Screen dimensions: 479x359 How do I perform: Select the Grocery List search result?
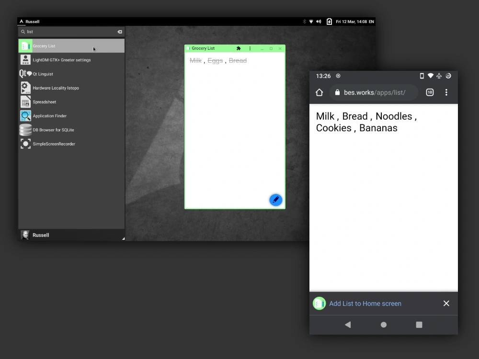point(71,46)
